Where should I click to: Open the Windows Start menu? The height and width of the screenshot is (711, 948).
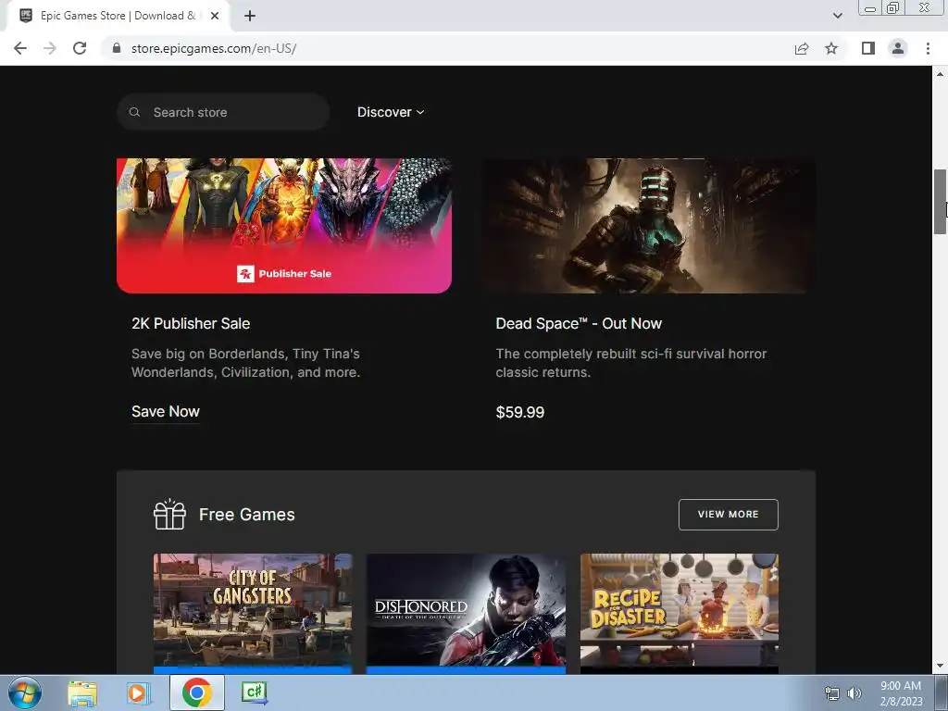click(x=25, y=692)
